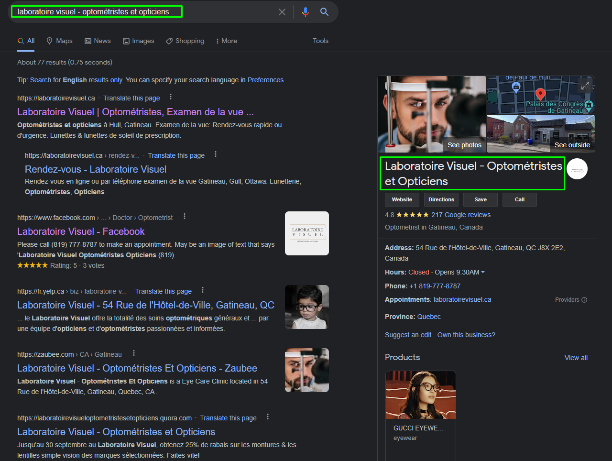Open Search for English results only link

(76, 80)
